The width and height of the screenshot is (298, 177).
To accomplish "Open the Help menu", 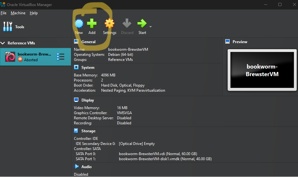I will pos(34,13).
